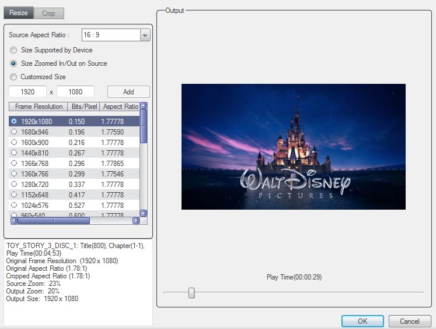436x329 pixels.
Task: Choose the Customized Size radio button
Action: pos(13,77)
